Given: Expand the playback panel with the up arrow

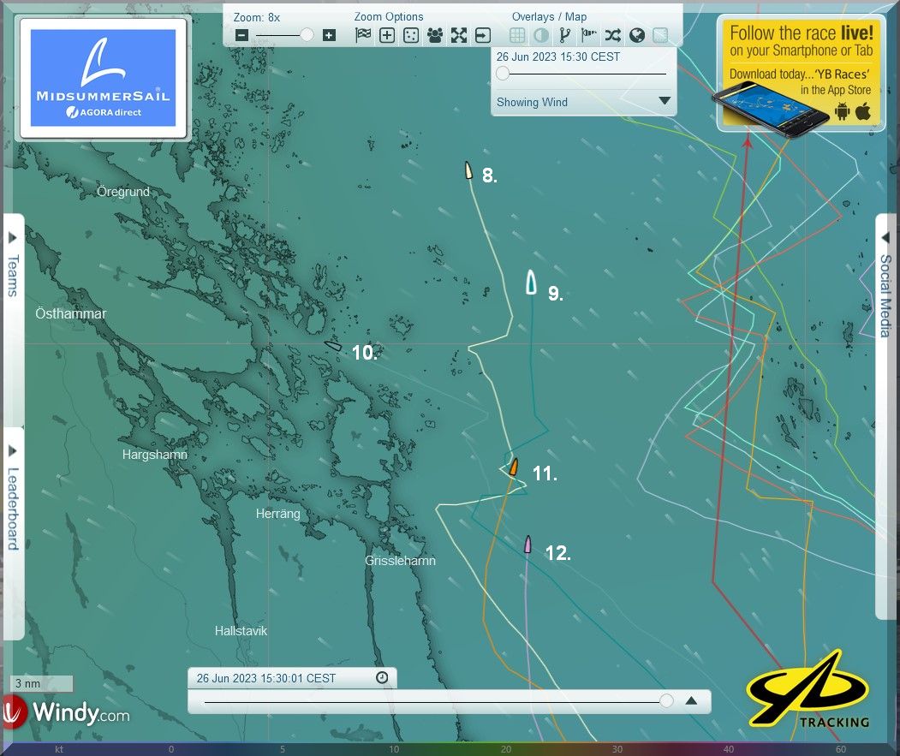Looking at the screenshot, I should 692,701.
